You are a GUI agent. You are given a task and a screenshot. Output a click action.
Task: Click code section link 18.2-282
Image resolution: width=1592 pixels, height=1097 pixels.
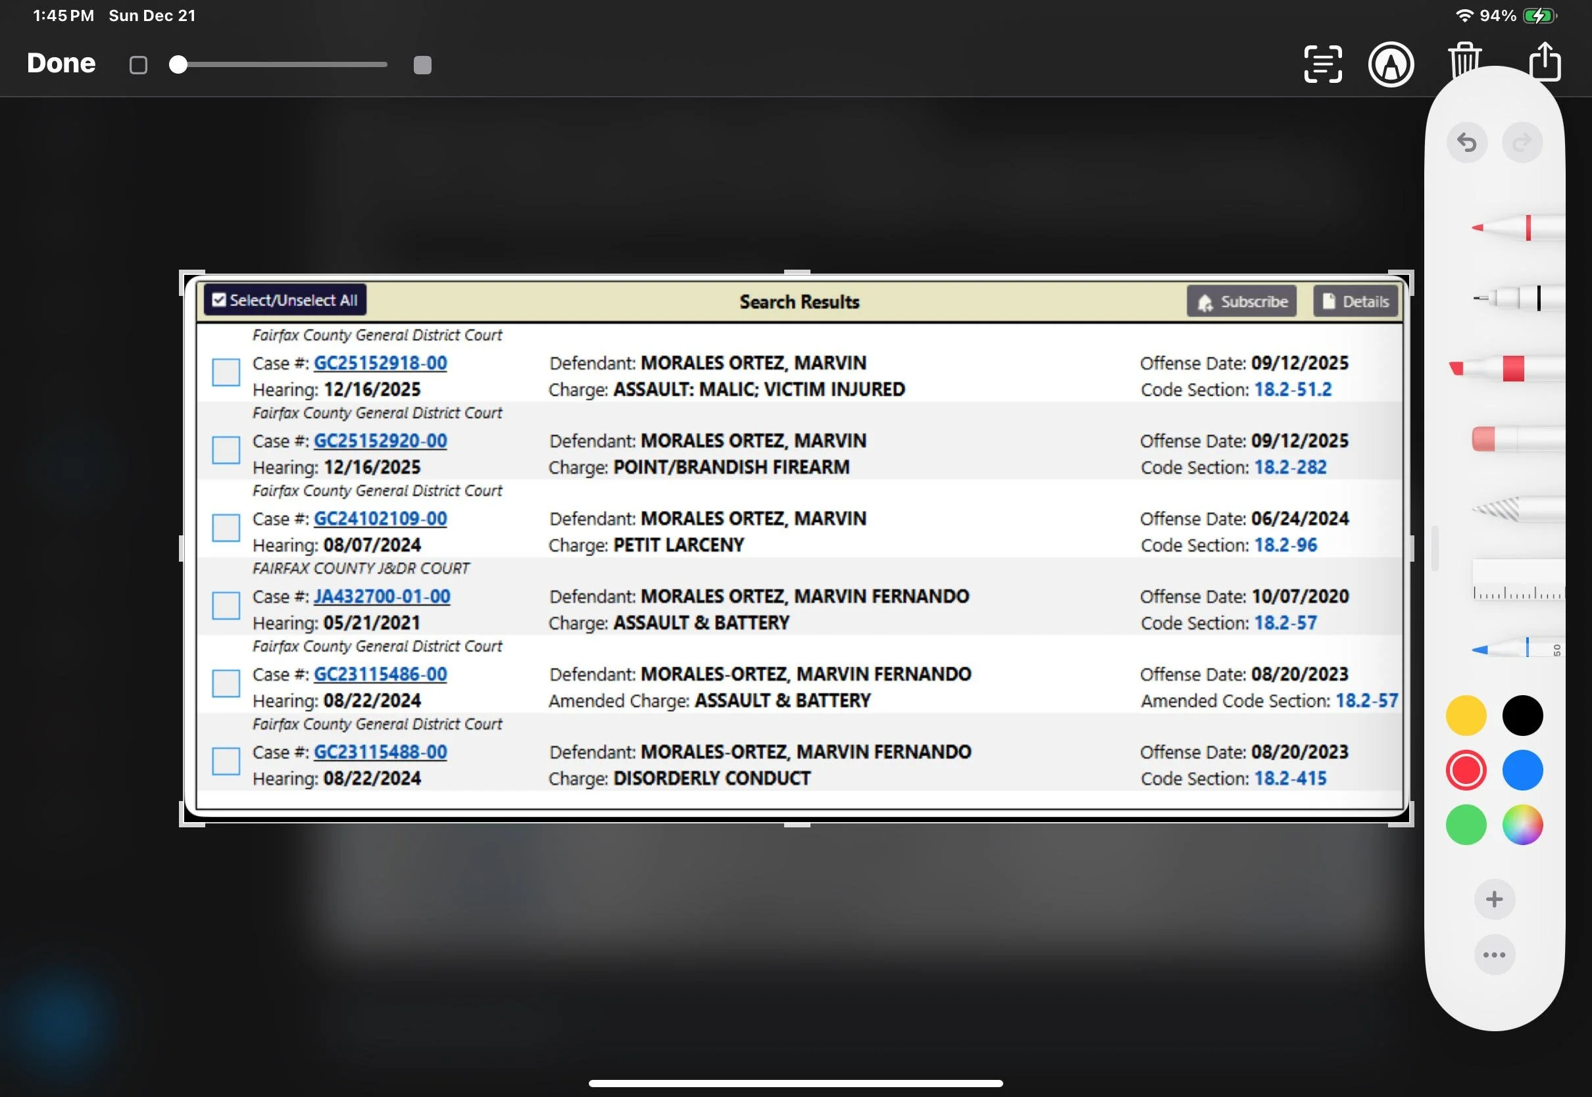(x=1289, y=468)
